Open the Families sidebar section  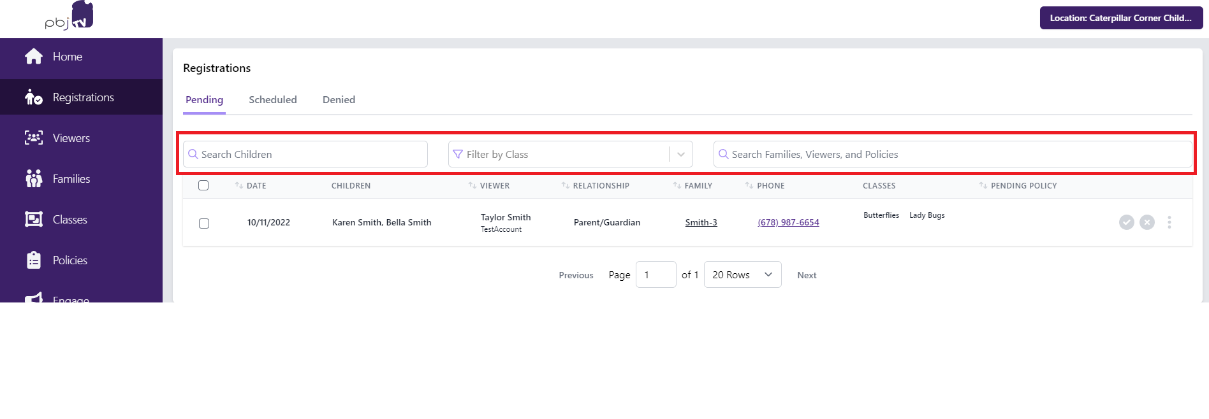(x=81, y=179)
